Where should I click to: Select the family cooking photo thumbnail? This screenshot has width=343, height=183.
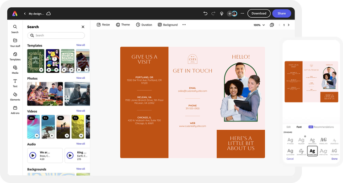pos(45,94)
